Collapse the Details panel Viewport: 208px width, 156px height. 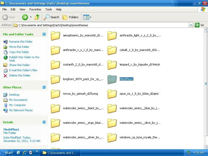[x=44, y=122]
